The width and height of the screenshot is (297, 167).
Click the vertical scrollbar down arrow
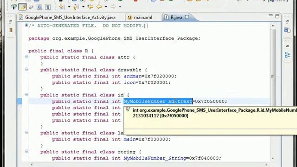(x=273, y=158)
